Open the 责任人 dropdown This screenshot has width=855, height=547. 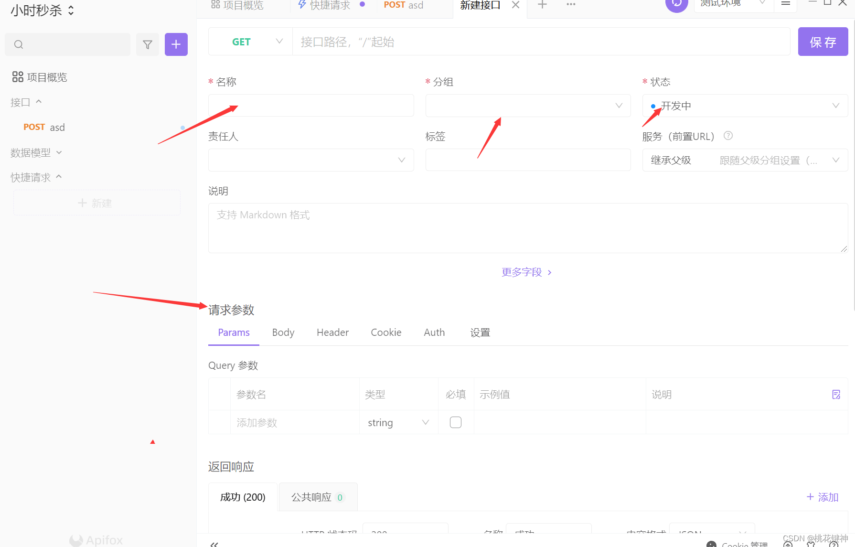point(311,160)
